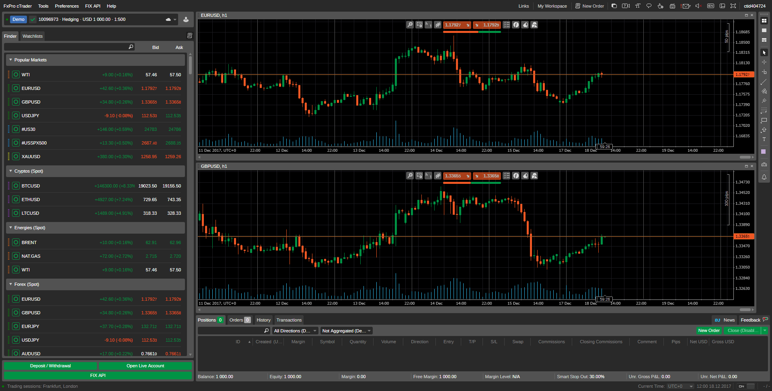Image resolution: width=772 pixels, height=391 pixels.
Task: Click the Open Live Account button
Action: [x=145, y=366]
